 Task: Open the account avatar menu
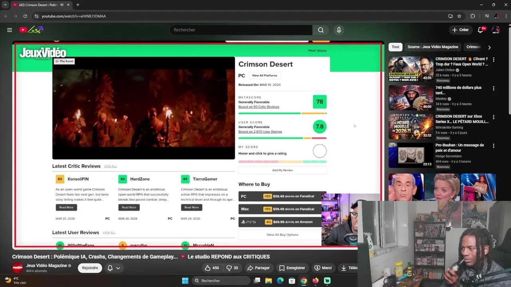(x=496, y=30)
